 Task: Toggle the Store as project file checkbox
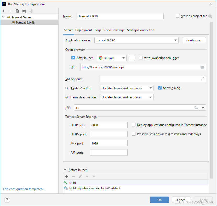[178, 16]
